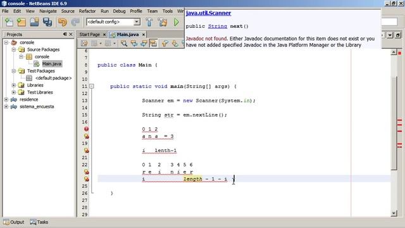Click the editor Last Edit icon
This screenshot has width=405, height=228.
click(x=84, y=44)
